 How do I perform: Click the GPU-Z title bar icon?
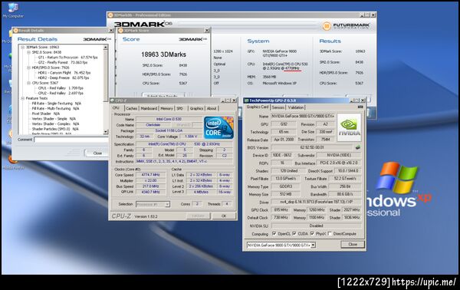pyautogui.click(x=246, y=101)
